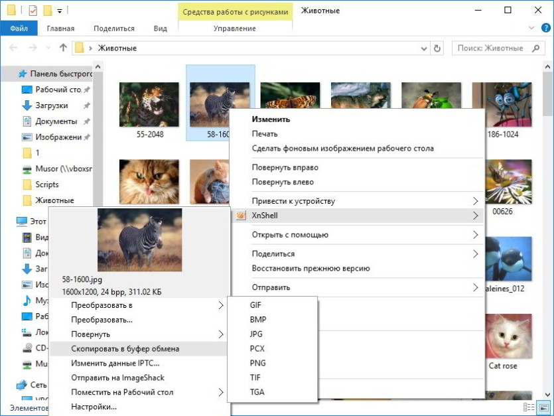Screen dimensions: 554x416
Task: Open the Файл tab
Action: click(19, 29)
